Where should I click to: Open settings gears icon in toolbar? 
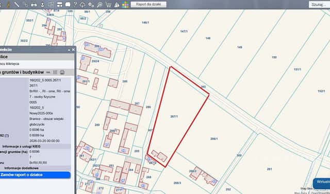[91, 5]
